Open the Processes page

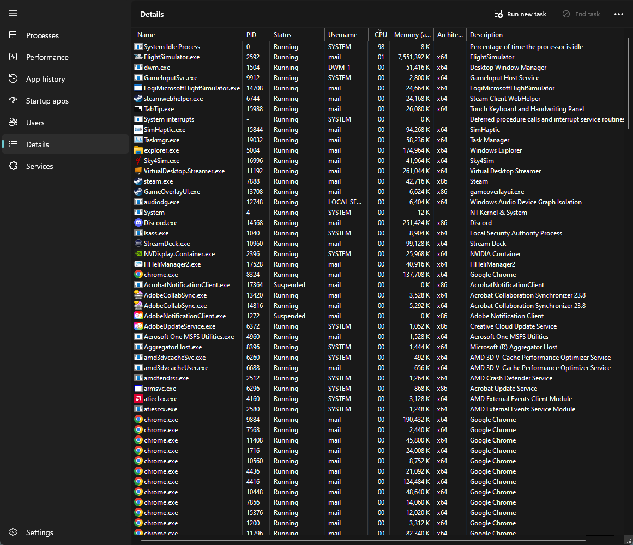coord(65,35)
